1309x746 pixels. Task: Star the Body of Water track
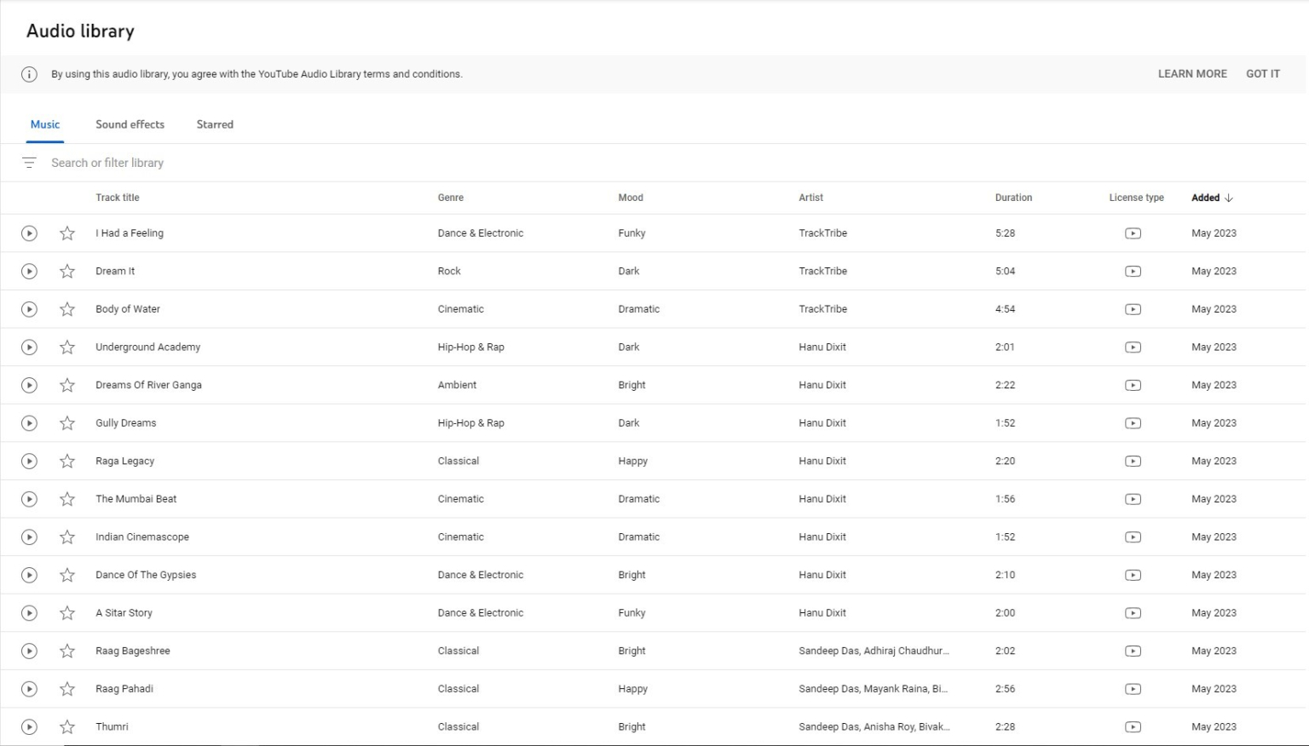pos(67,309)
